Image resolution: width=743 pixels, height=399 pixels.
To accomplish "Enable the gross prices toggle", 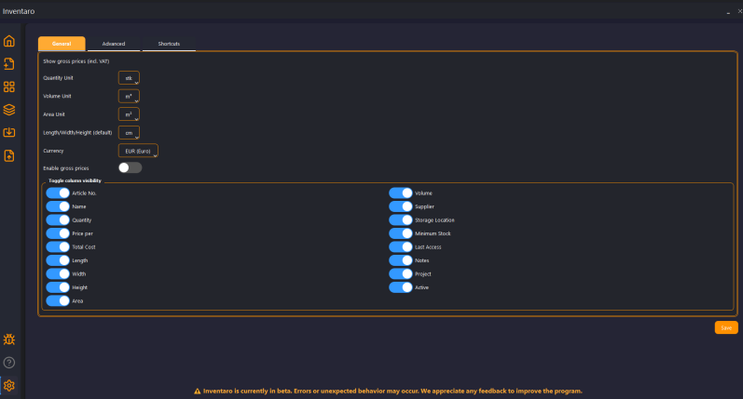I will [130, 167].
